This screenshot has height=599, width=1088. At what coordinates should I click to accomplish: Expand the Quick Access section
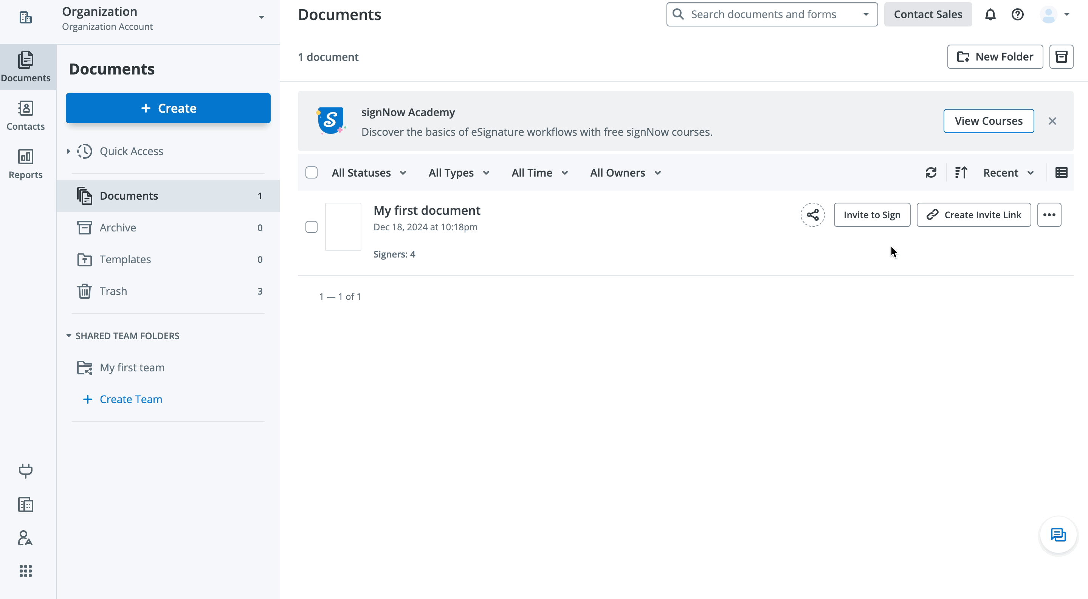click(x=68, y=151)
